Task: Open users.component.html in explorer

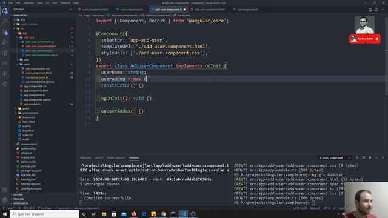Action: [x=38, y=73]
